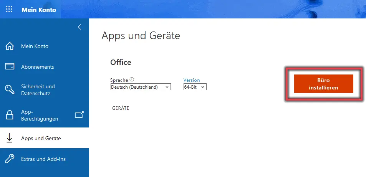366x177 pixels.
Task: Click the GERÄTE text label
Action: [x=121, y=108]
